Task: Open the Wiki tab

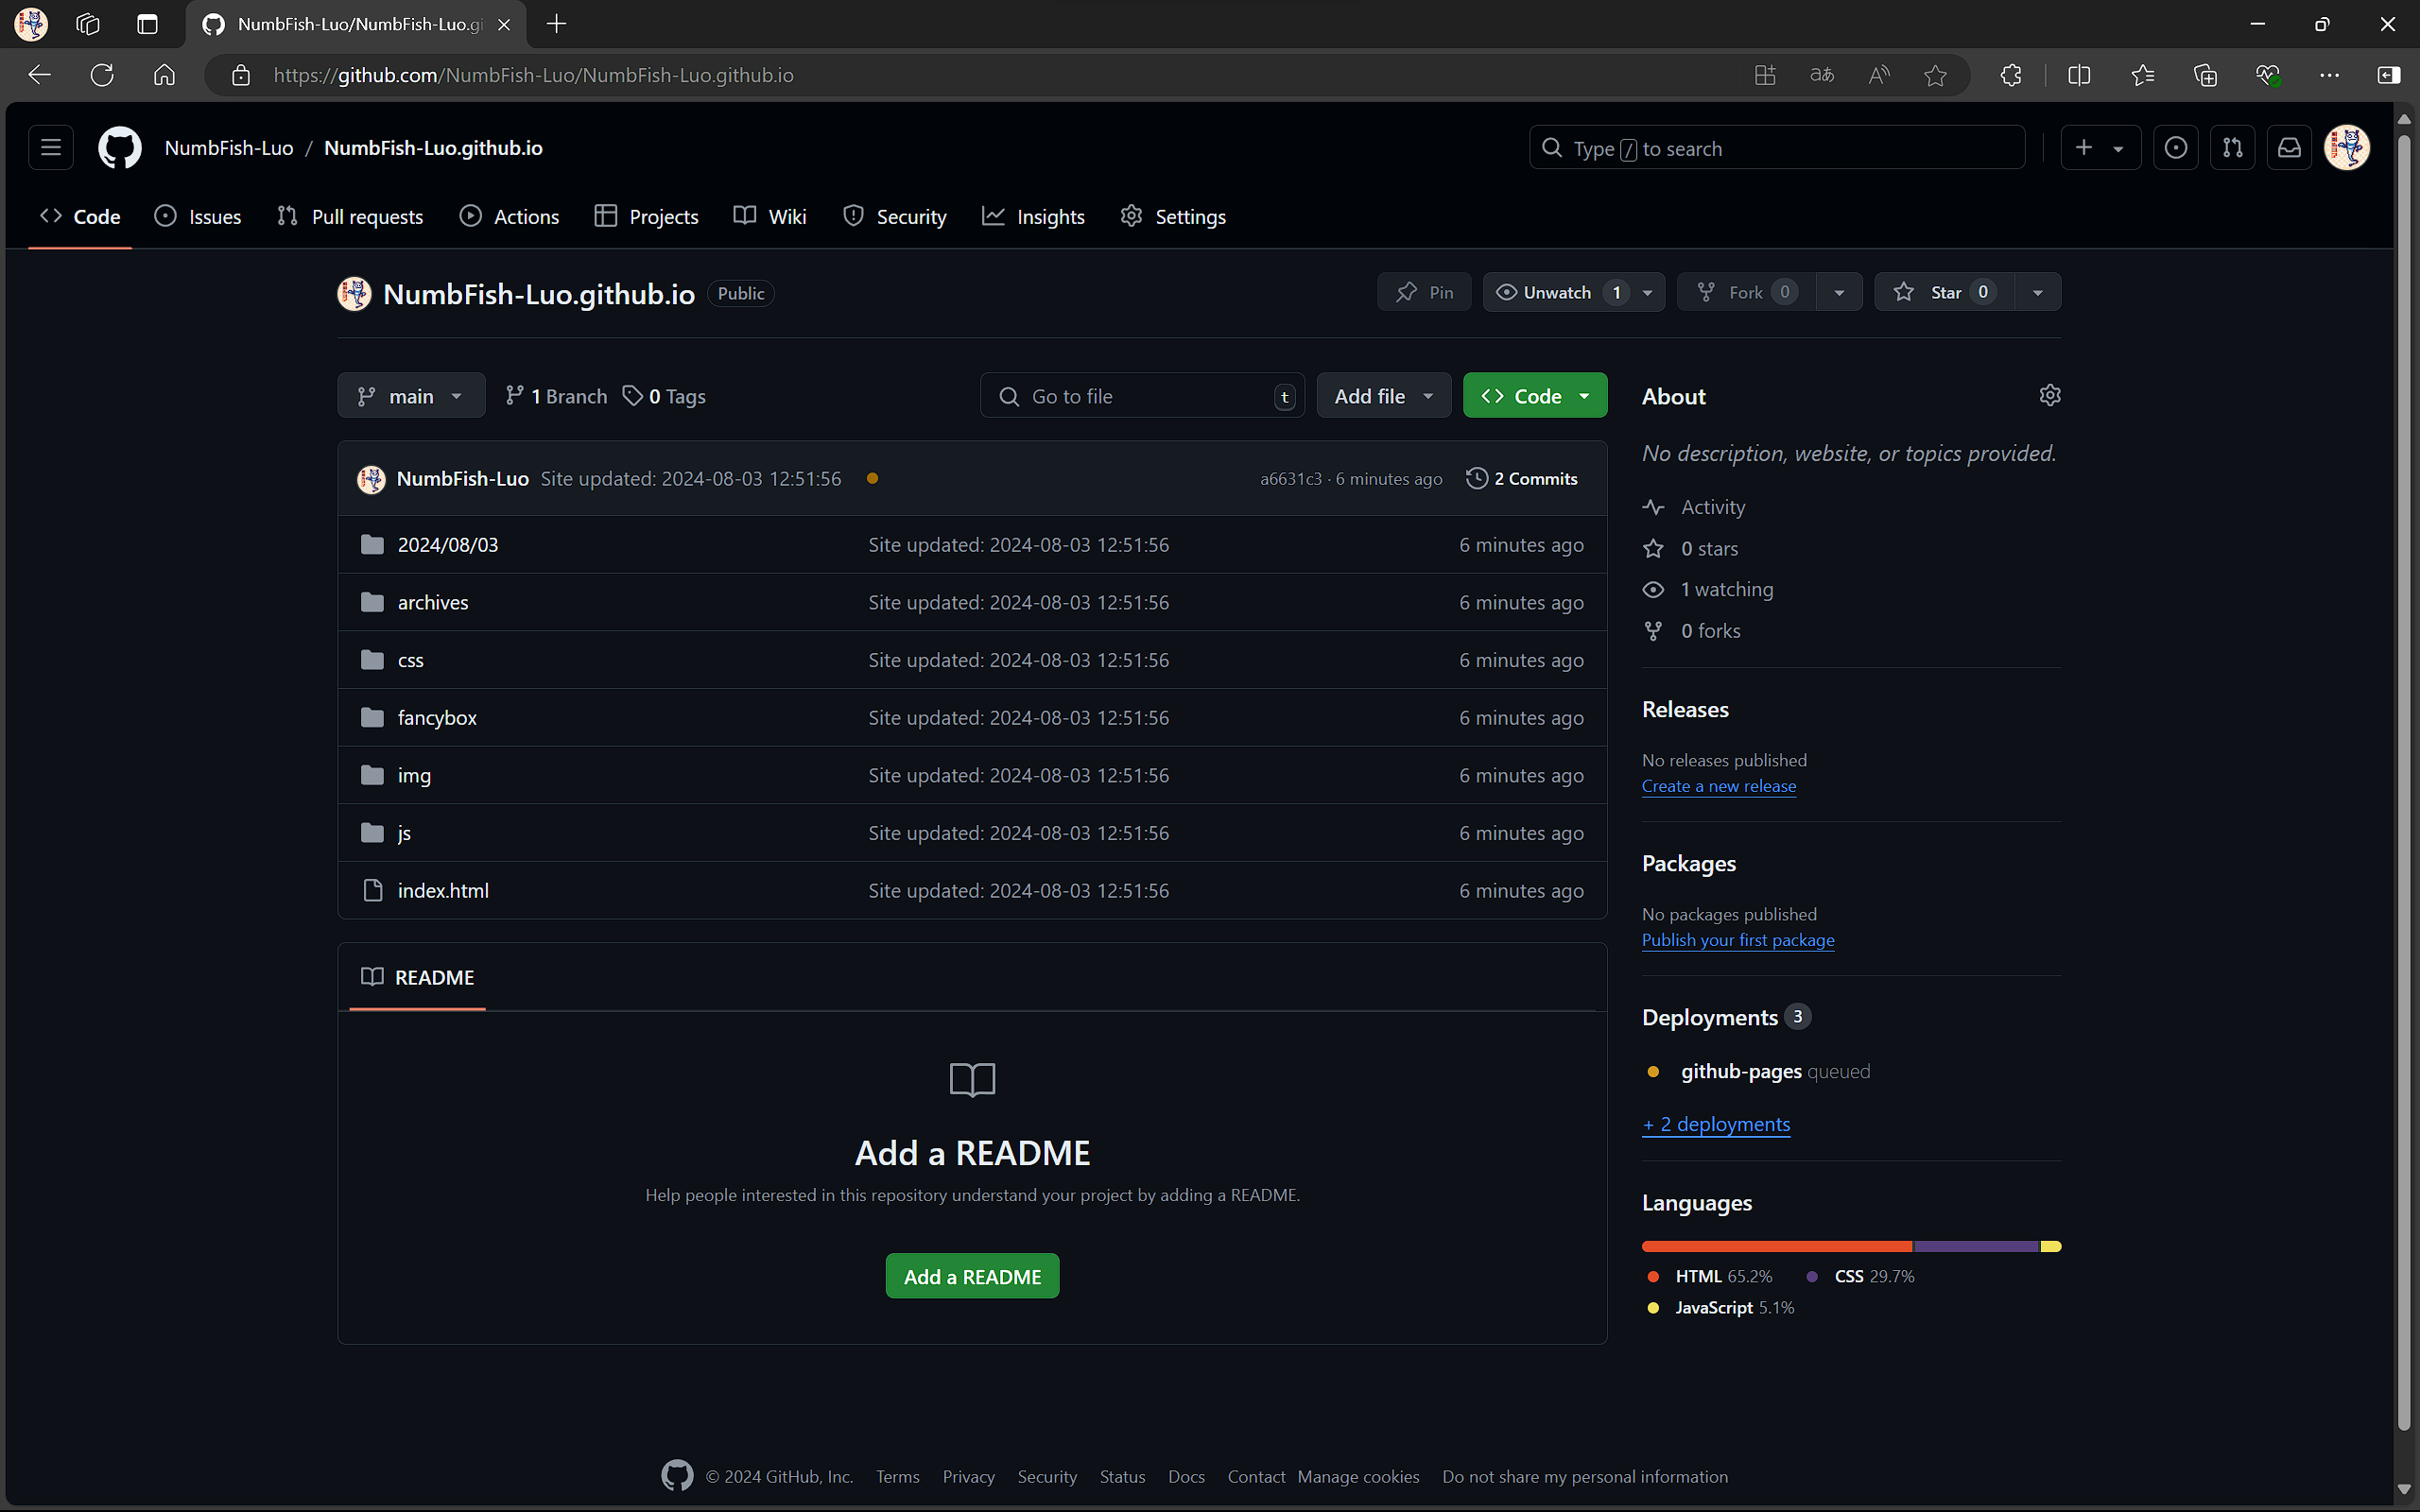Action: (770, 217)
